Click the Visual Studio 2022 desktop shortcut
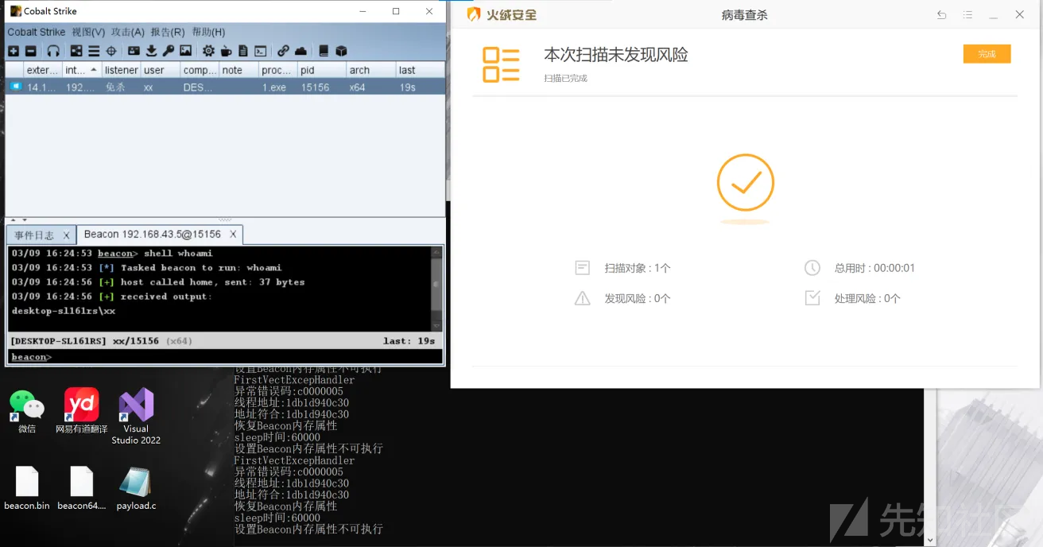Viewport: 1043px width, 547px height. click(136, 417)
